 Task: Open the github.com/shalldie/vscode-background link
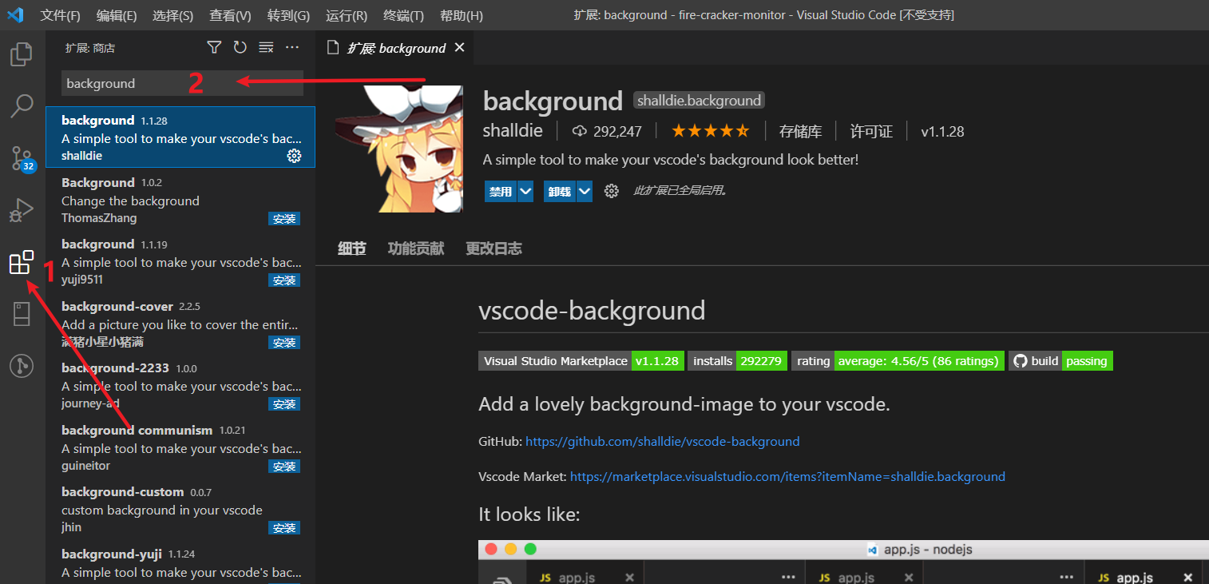(662, 441)
